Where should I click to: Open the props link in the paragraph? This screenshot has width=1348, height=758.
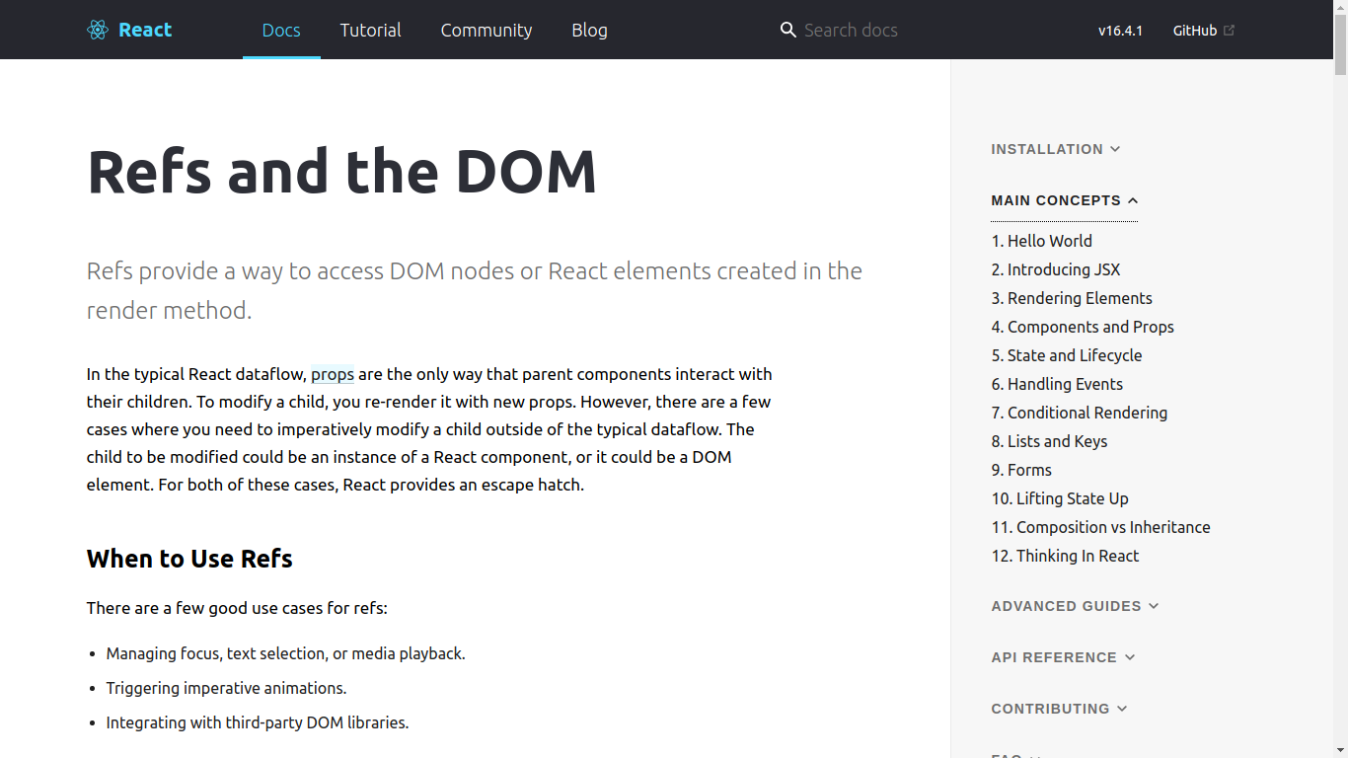(332, 374)
